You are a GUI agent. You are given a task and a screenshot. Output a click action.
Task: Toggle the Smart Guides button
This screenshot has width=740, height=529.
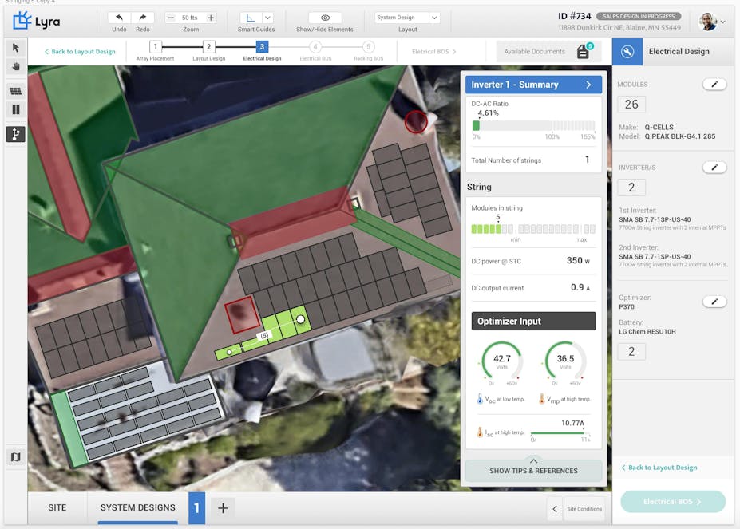249,18
